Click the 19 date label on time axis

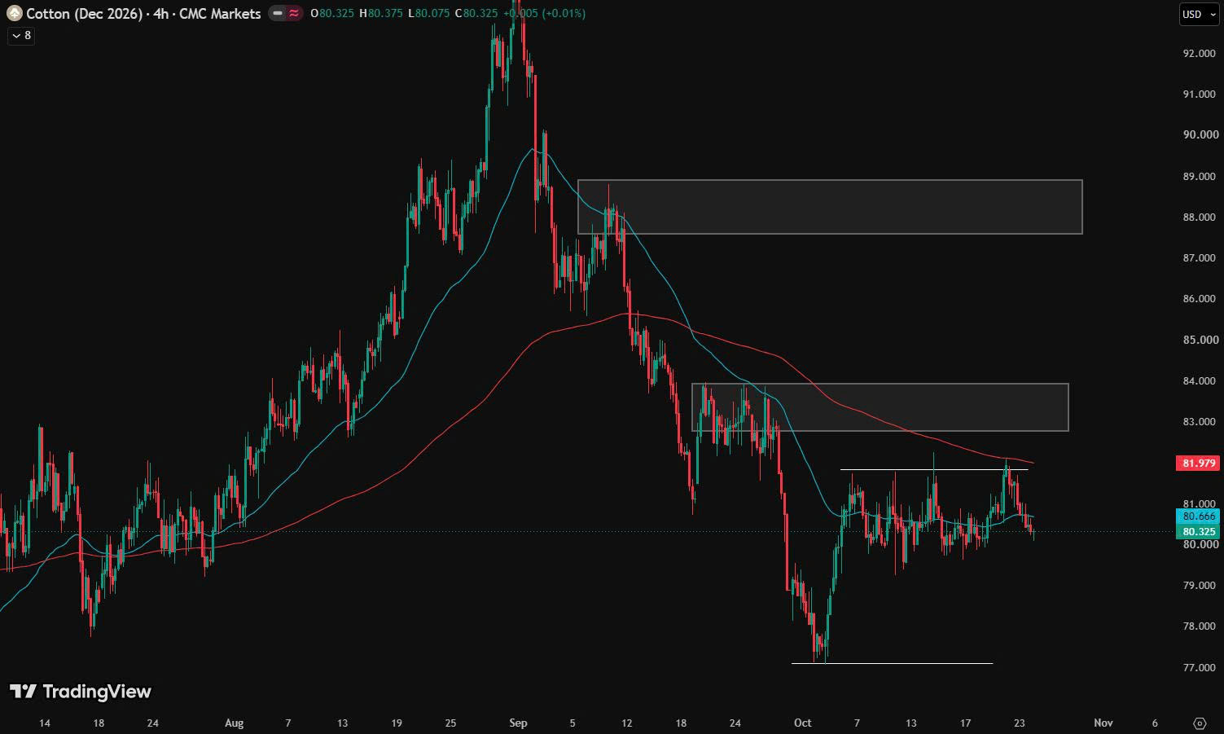[397, 723]
